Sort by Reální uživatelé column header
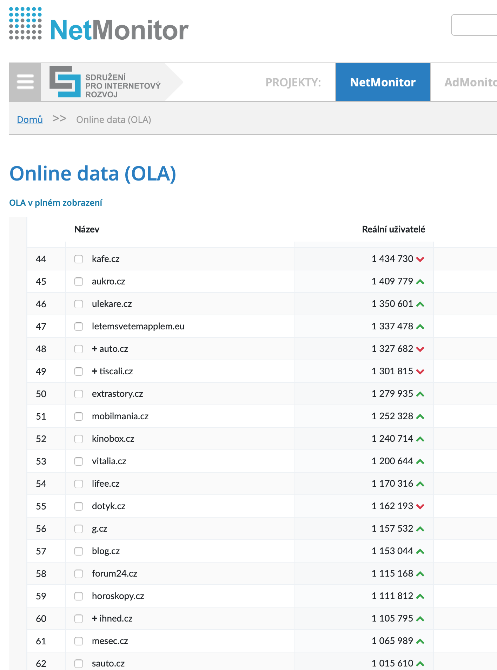Screen dimensions: 497x670 point(393,229)
